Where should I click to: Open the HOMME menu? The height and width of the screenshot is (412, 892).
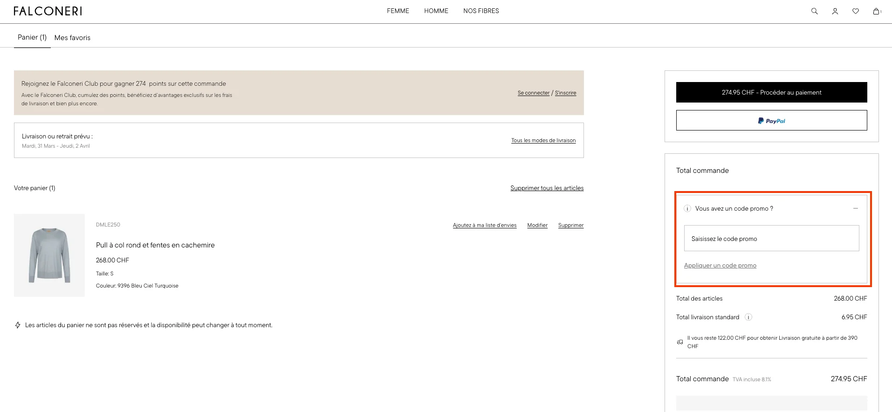[x=436, y=11]
